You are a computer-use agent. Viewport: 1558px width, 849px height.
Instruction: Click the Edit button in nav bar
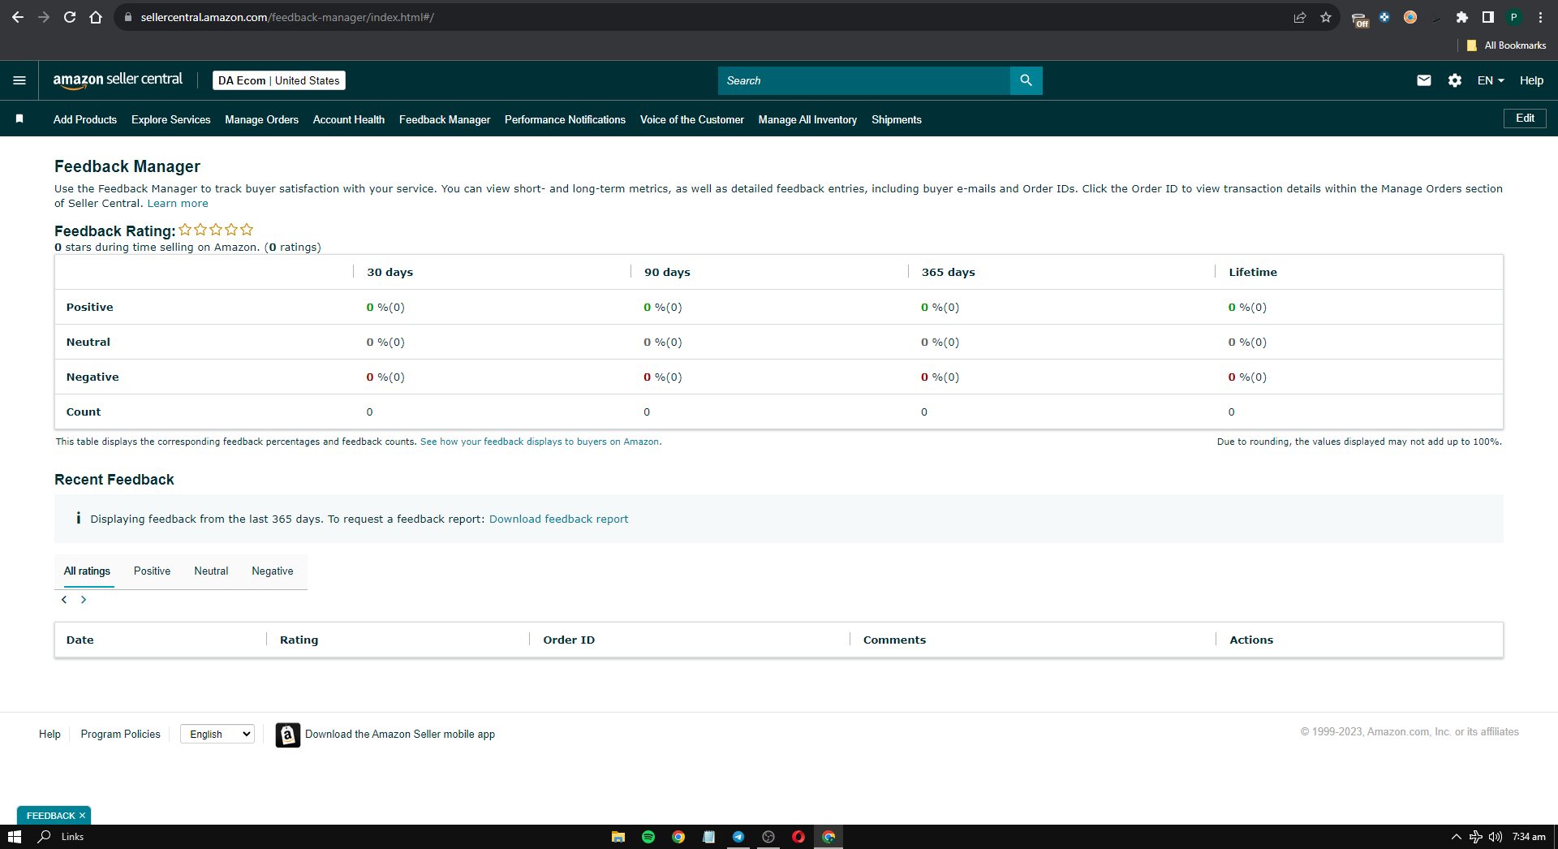1525,119
